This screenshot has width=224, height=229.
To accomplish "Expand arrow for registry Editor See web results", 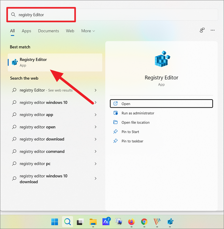I will pos(96,90).
